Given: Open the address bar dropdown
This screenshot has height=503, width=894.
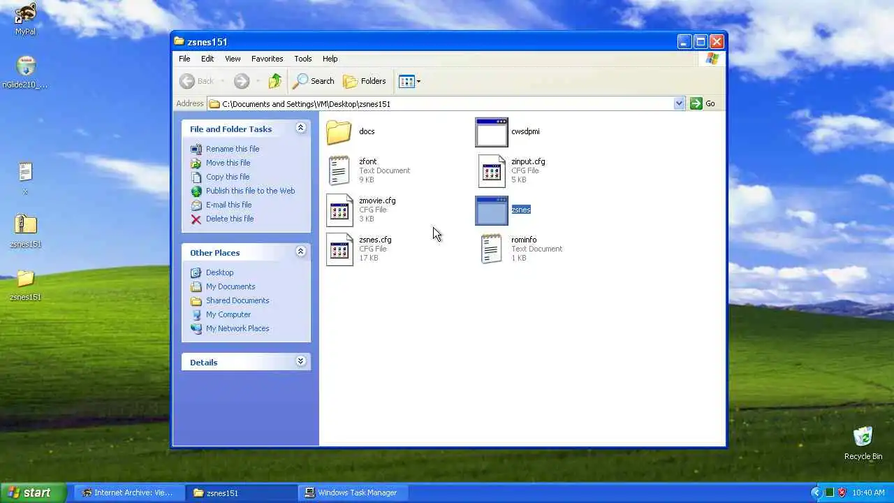Looking at the screenshot, I should (679, 103).
